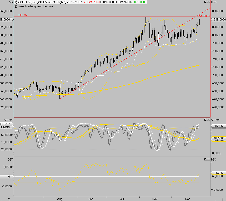Viewport: 226px width, 201px height.
Task: Click -0,0500 on the OBV axis
Action: [x=7, y=186]
